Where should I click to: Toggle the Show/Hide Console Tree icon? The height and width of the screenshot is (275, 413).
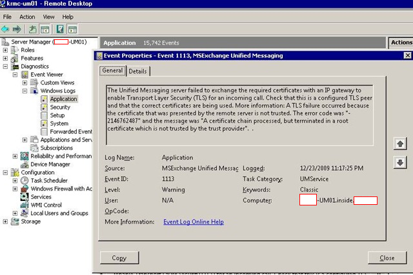45,29
